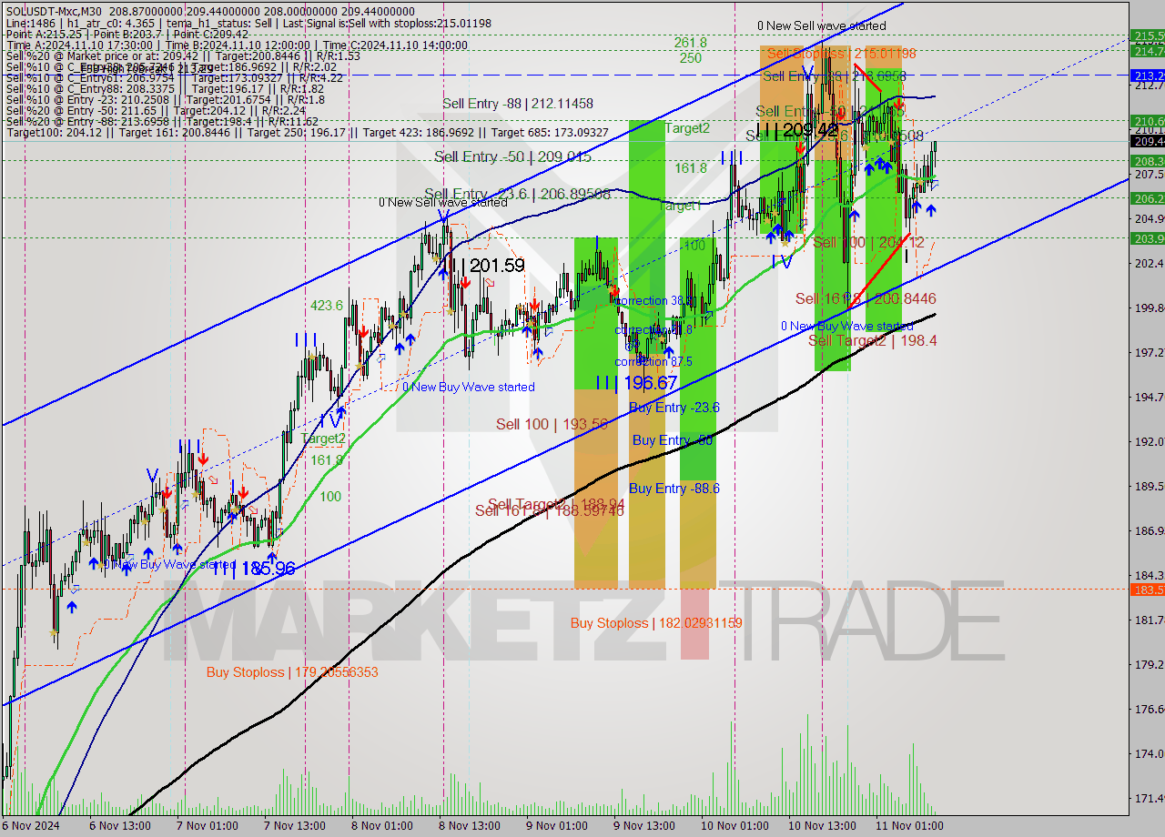Click the green 214.7 price axis tag
Image resolution: width=1165 pixels, height=837 pixels.
click(1147, 51)
